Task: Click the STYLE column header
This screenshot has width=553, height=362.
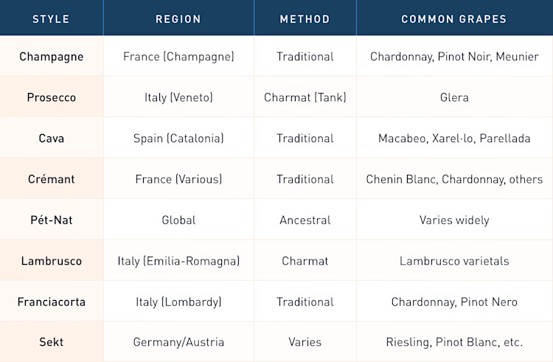Action: pos(51,18)
